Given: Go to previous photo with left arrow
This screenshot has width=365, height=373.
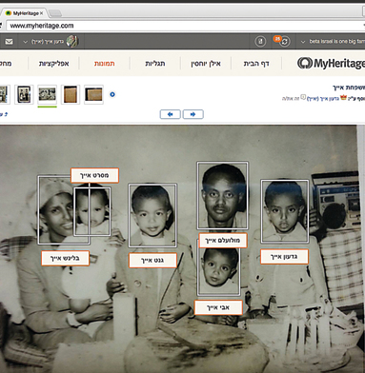Looking at the screenshot, I should tap(171, 114).
